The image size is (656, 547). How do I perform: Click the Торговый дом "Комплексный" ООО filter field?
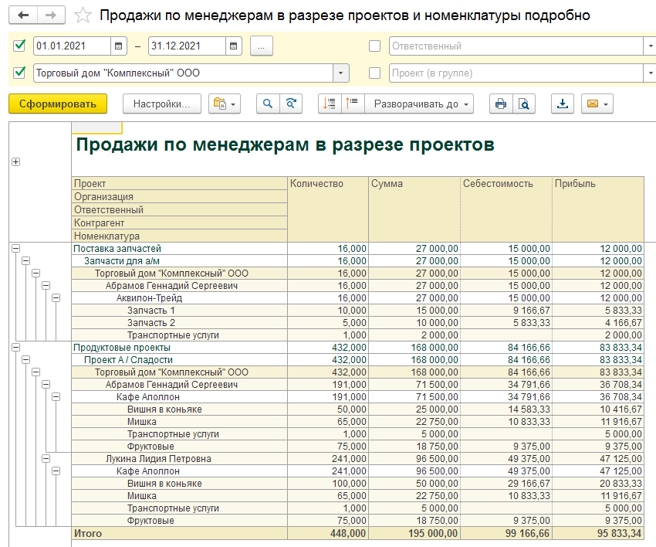(184, 73)
